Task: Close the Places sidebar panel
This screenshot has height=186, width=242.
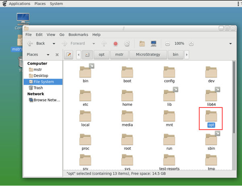Action: point(57,55)
